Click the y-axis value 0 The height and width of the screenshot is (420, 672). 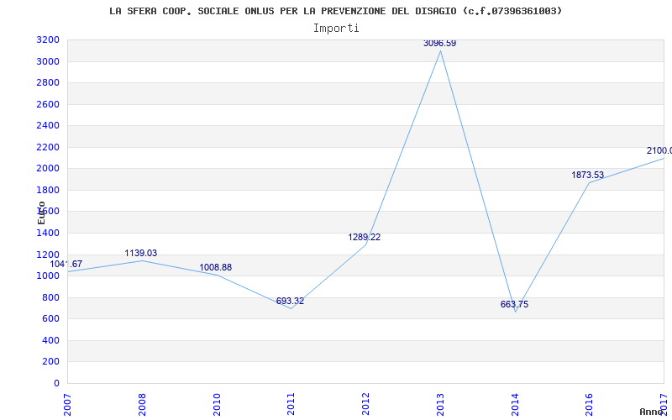click(x=56, y=384)
